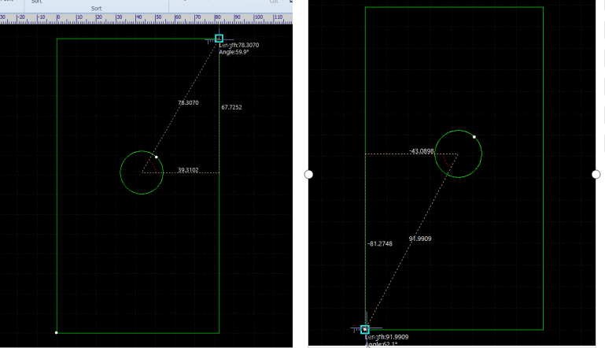The width and height of the screenshot is (605, 348).
Task: Click the horizontal ruler at the 50 mark
Action: [x=157, y=18]
